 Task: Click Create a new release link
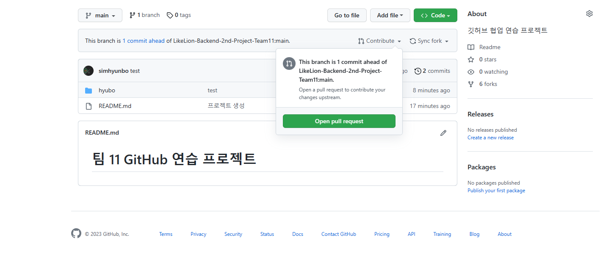490,137
